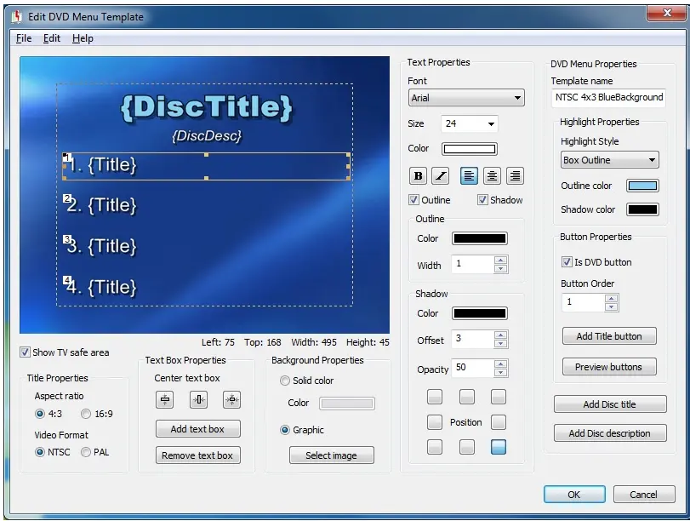The height and width of the screenshot is (521, 690).
Task: Select the 16:9 aspect ratio
Action: (x=86, y=414)
